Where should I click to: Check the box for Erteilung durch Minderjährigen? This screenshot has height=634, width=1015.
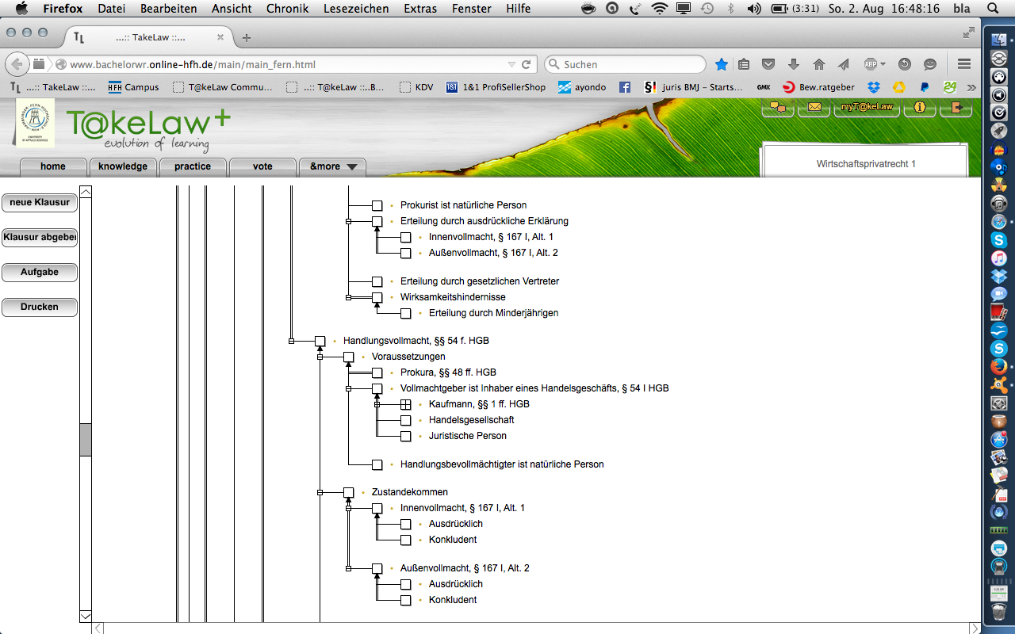(406, 314)
